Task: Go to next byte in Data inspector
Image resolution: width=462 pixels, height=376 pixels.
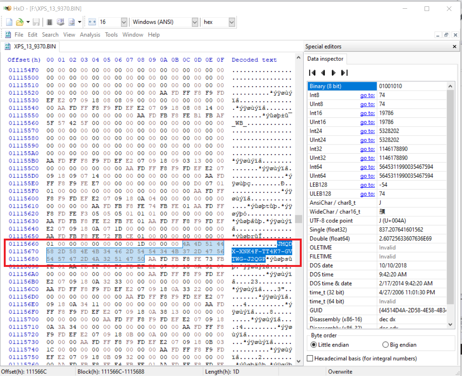Action: tap(333, 73)
